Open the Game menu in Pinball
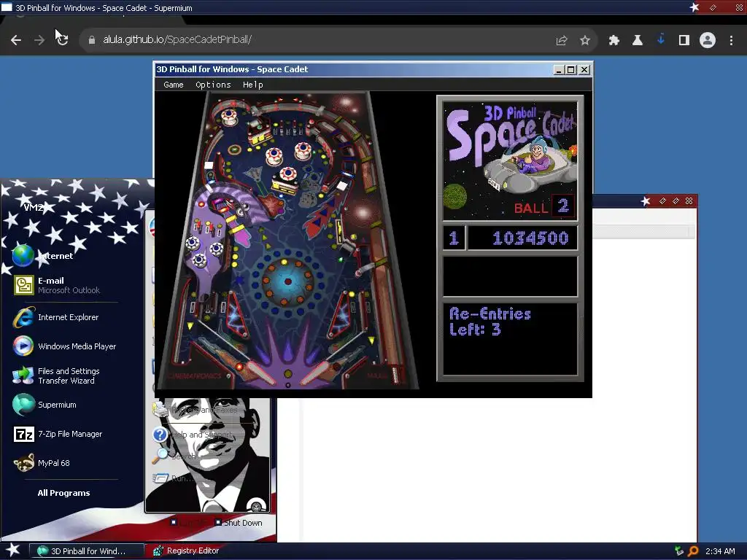 click(174, 85)
